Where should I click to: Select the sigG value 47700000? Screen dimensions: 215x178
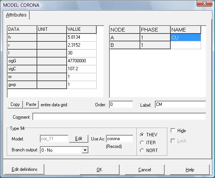[82, 61]
